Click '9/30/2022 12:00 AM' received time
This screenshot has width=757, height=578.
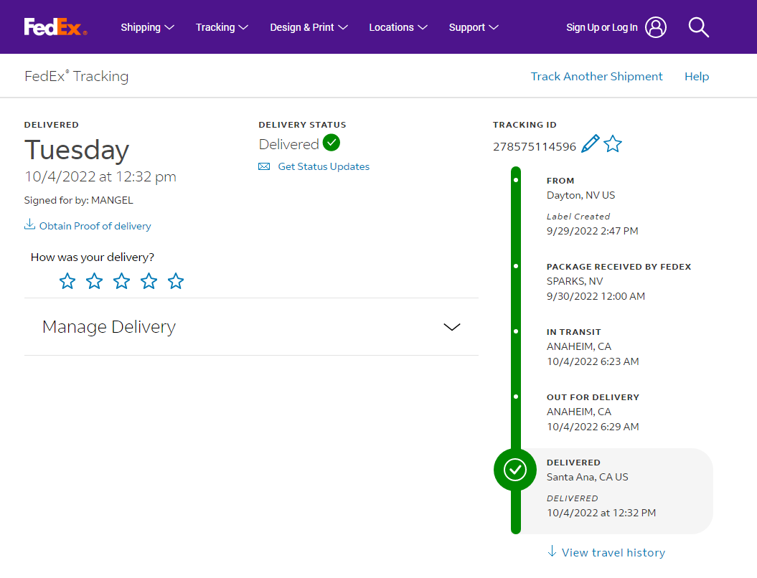(x=596, y=296)
